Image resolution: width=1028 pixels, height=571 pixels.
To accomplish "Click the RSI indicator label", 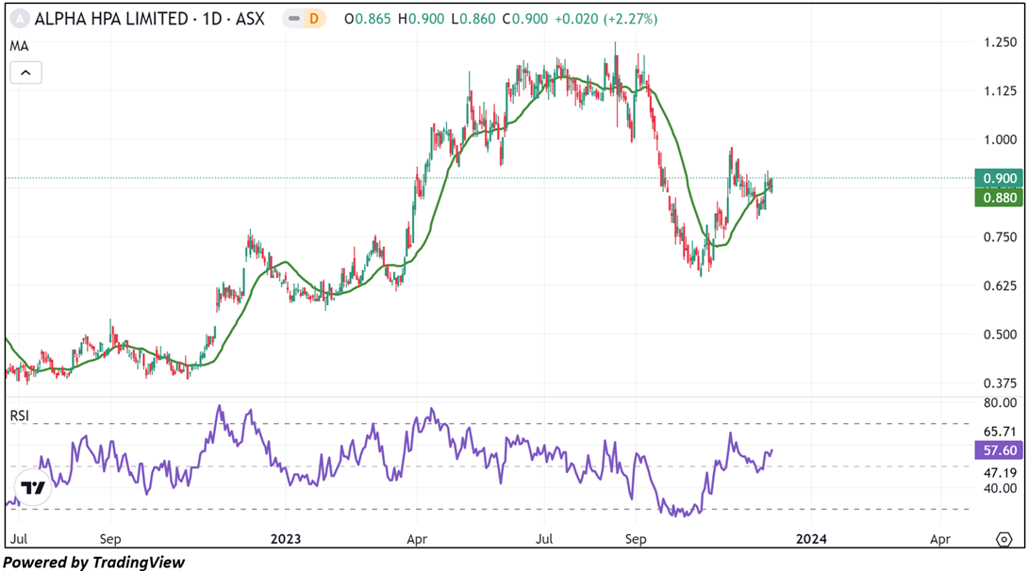I will (x=20, y=416).
